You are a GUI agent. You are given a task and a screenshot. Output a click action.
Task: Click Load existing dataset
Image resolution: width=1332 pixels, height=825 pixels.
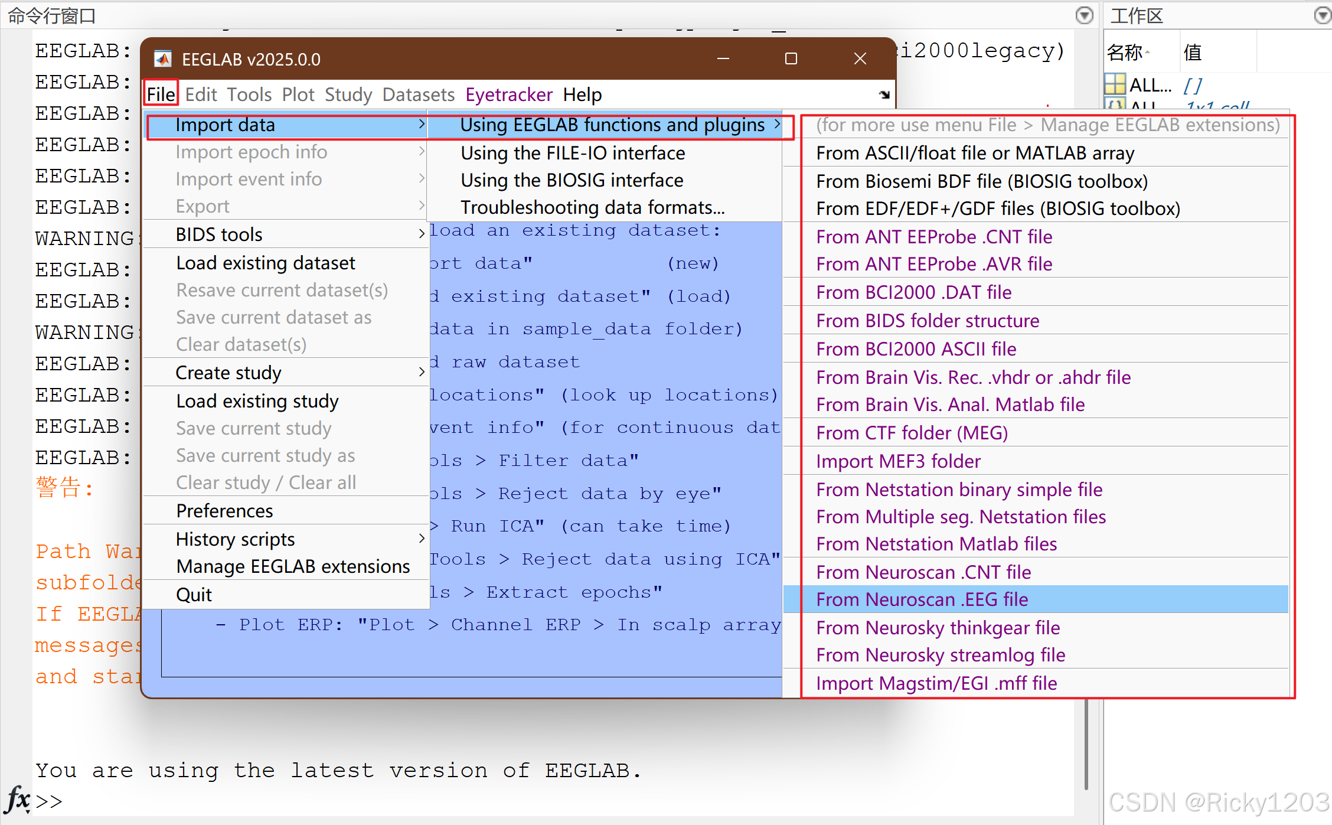click(x=266, y=263)
